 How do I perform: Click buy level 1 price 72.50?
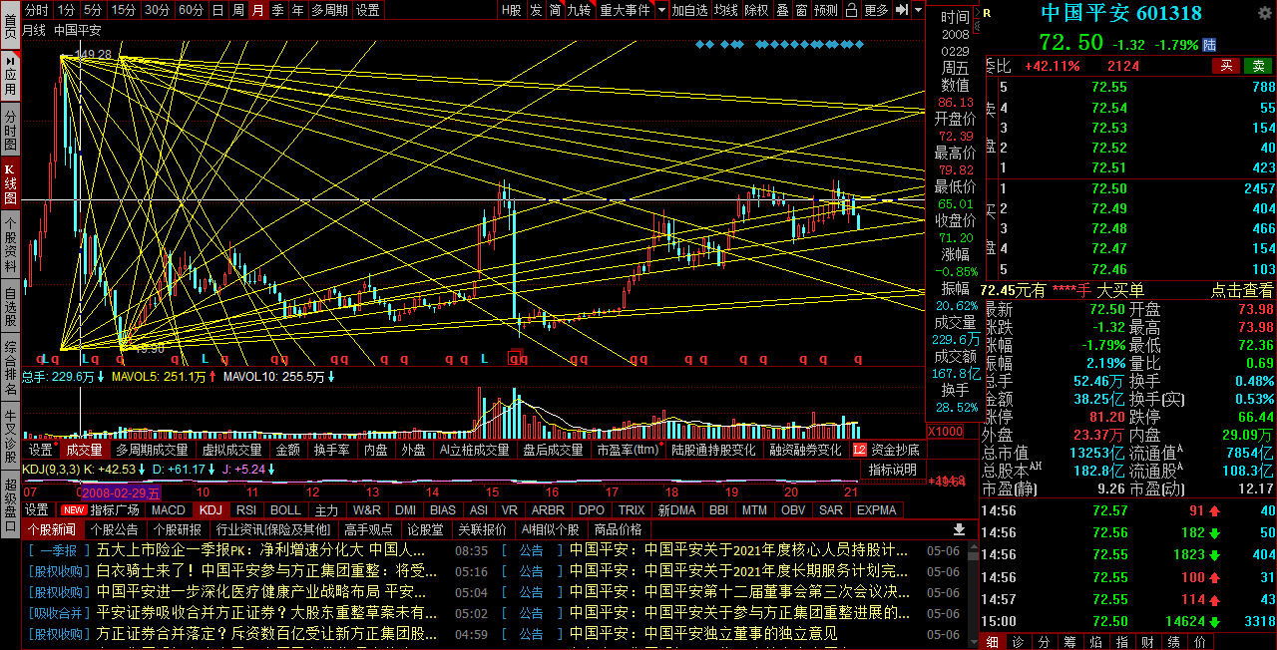(1107, 188)
